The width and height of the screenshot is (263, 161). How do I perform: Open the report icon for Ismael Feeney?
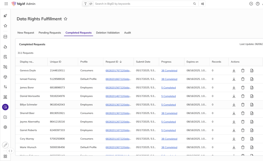252,79
